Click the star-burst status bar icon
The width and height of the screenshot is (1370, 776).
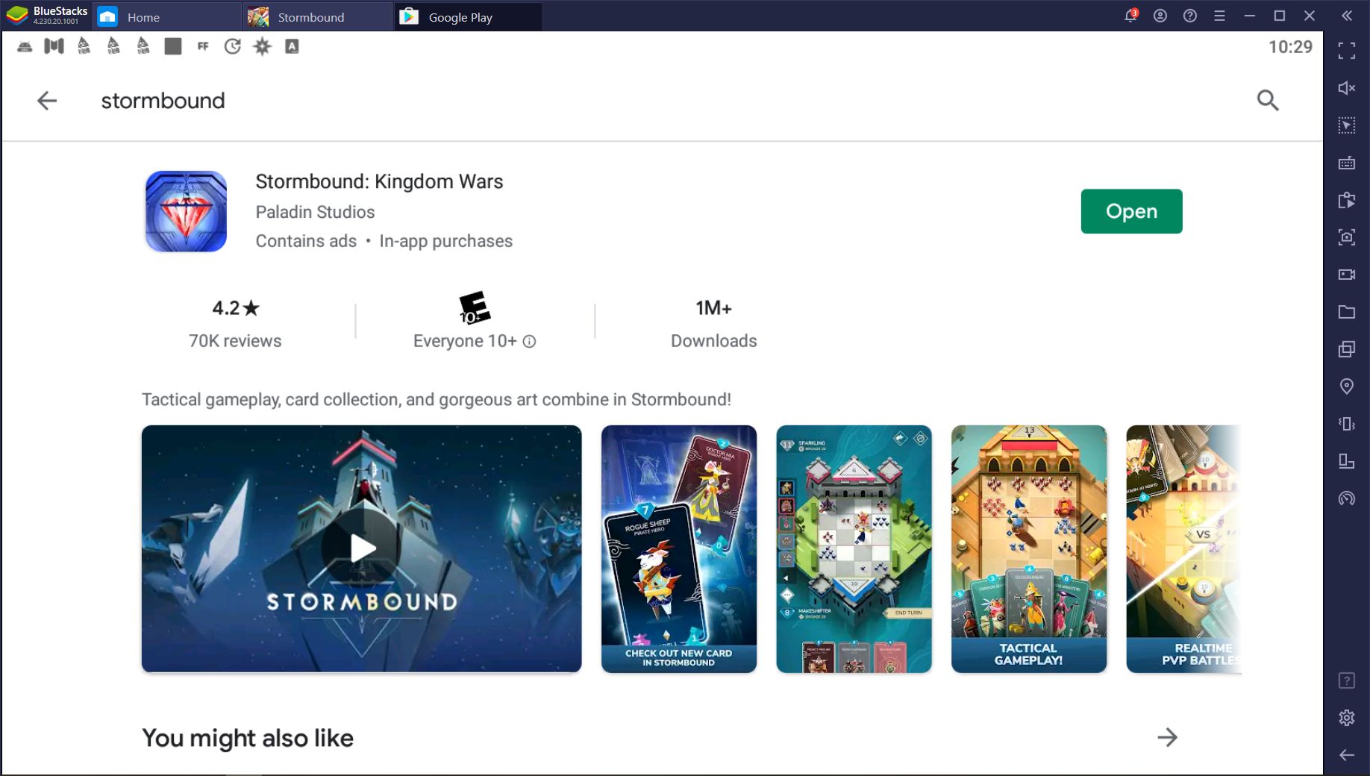(x=263, y=46)
